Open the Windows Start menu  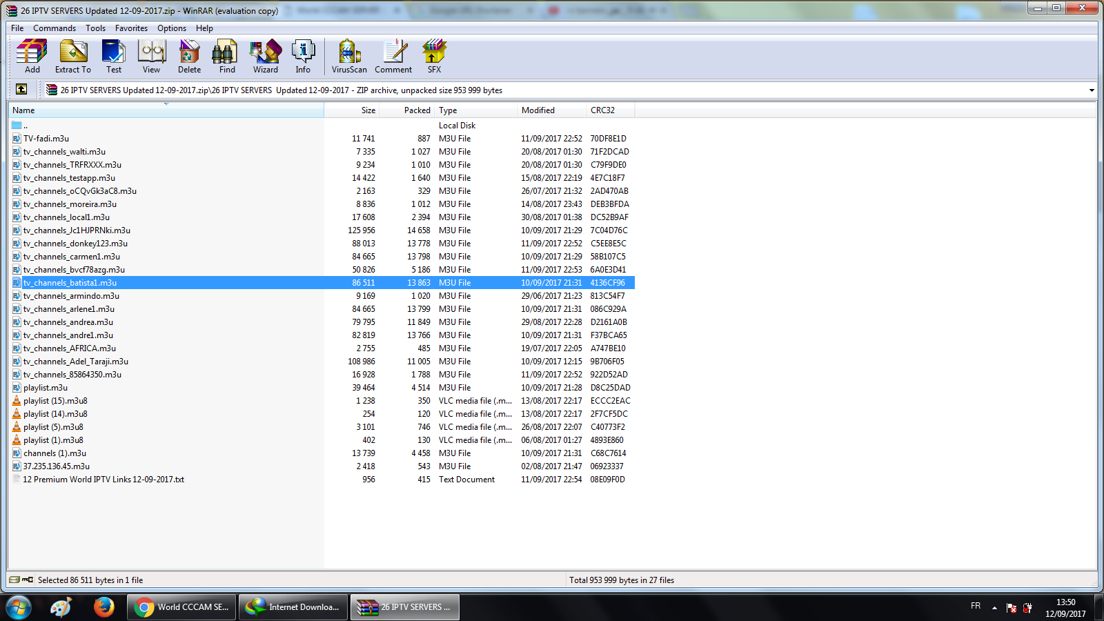19,607
